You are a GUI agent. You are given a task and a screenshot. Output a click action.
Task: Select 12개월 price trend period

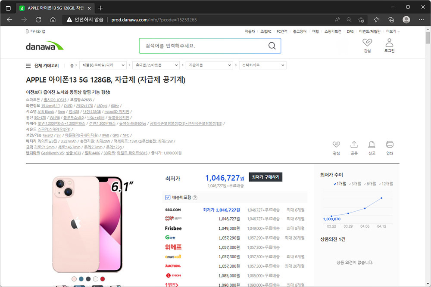386,184
